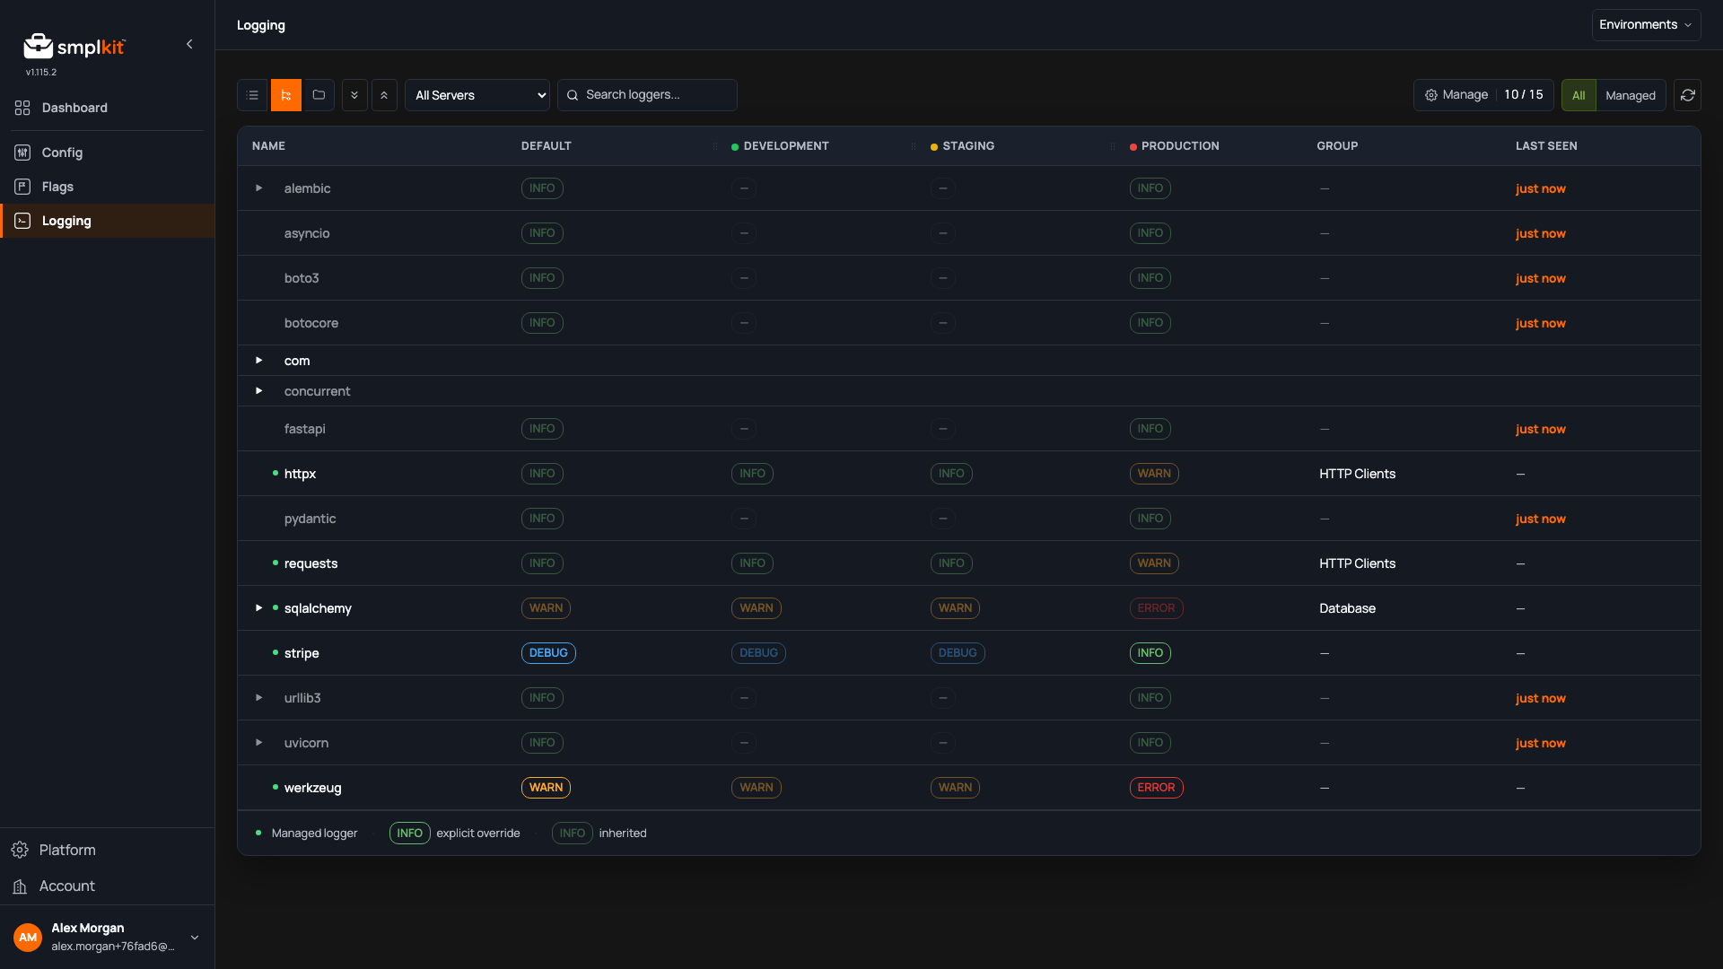Expand the sqlalchemy logger
Screen dimensions: 1723x969
click(x=259, y=608)
